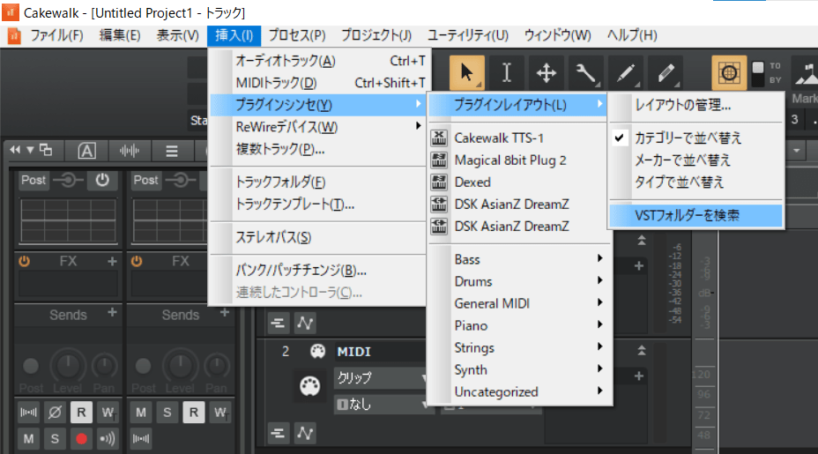Open the 編集(E) menu
The height and width of the screenshot is (454, 818).
point(120,35)
